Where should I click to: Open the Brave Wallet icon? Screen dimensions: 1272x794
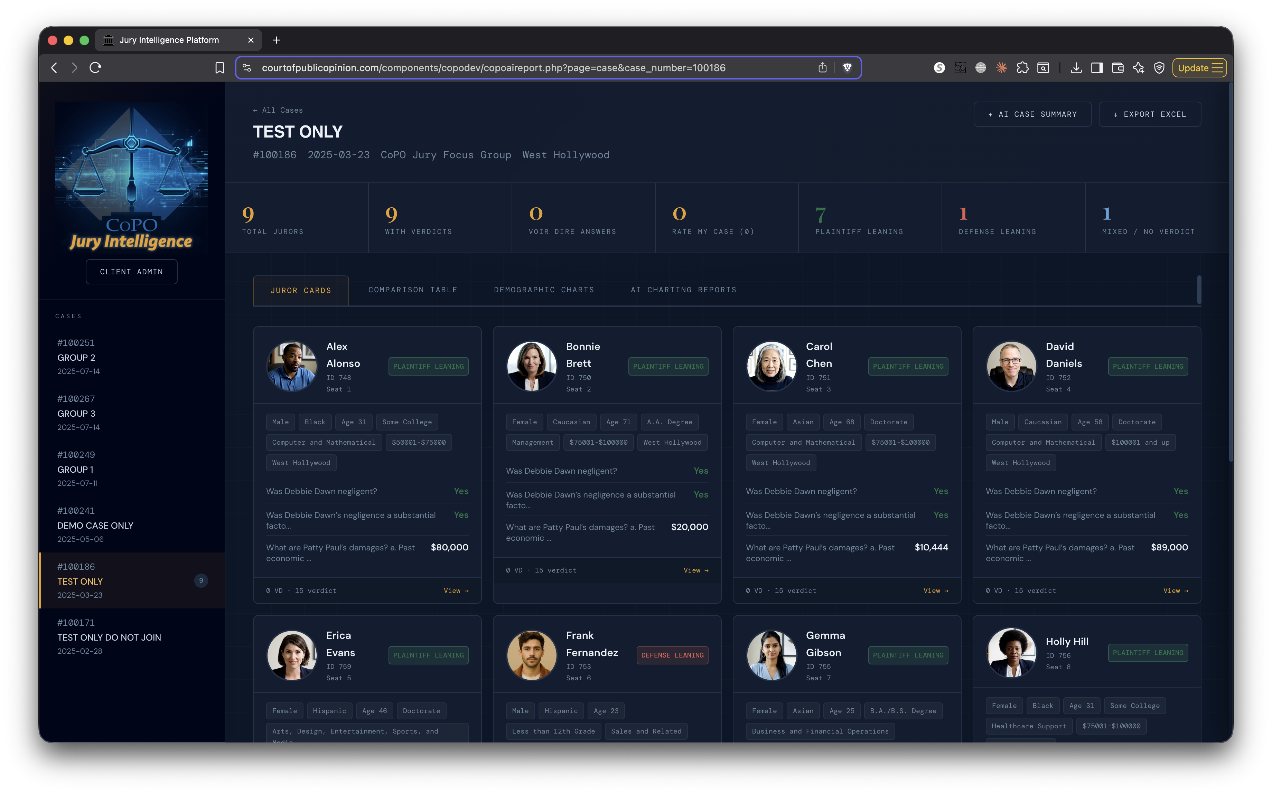point(1117,68)
